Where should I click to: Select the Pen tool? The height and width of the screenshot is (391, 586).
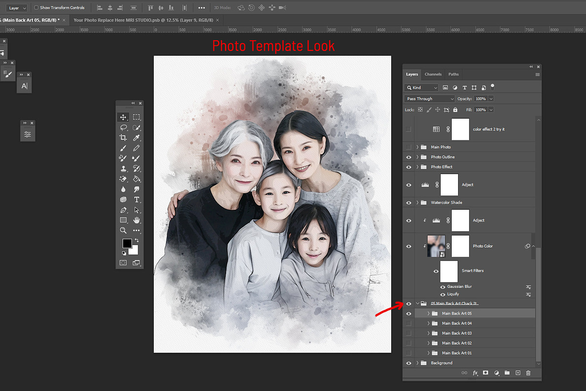pos(123,210)
